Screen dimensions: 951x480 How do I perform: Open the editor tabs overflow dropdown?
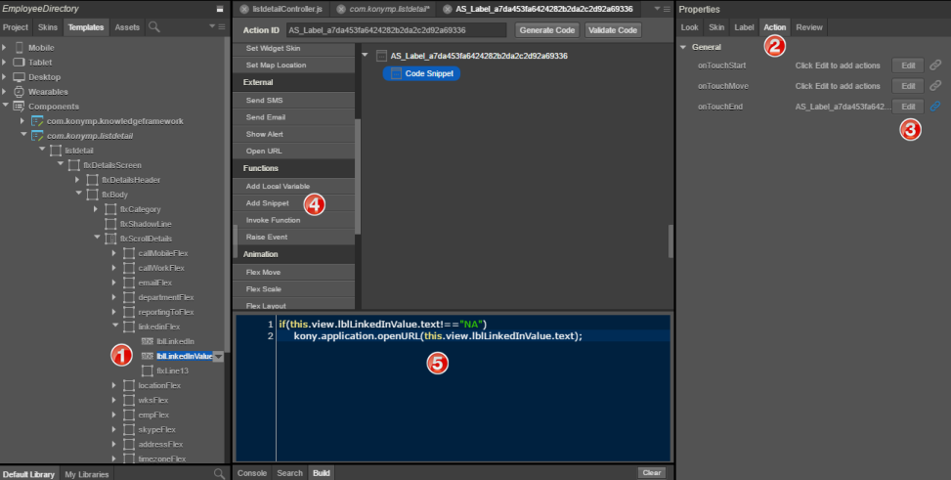tap(658, 9)
